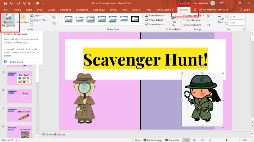254x142 pixels.
Task: Open Size dialog launcher in Size group
Action: click(244, 29)
